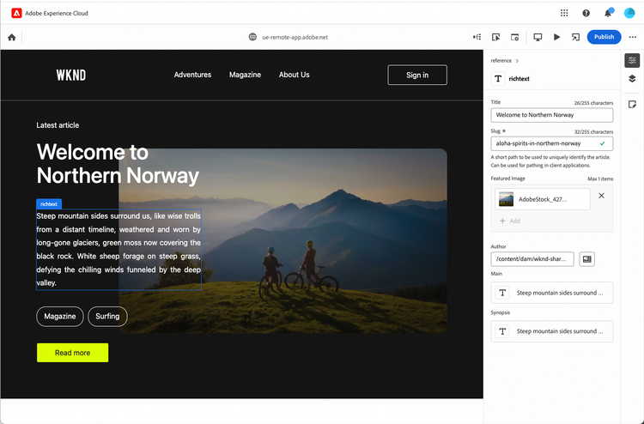Click the Magazine tag pill

(60, 317)
